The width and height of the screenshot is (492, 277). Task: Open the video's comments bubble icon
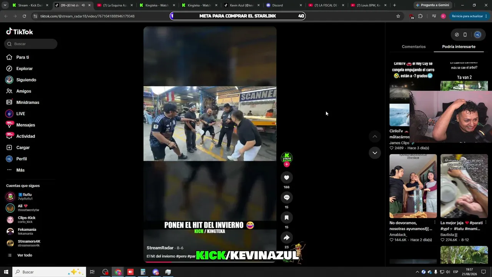coord(286,197)
